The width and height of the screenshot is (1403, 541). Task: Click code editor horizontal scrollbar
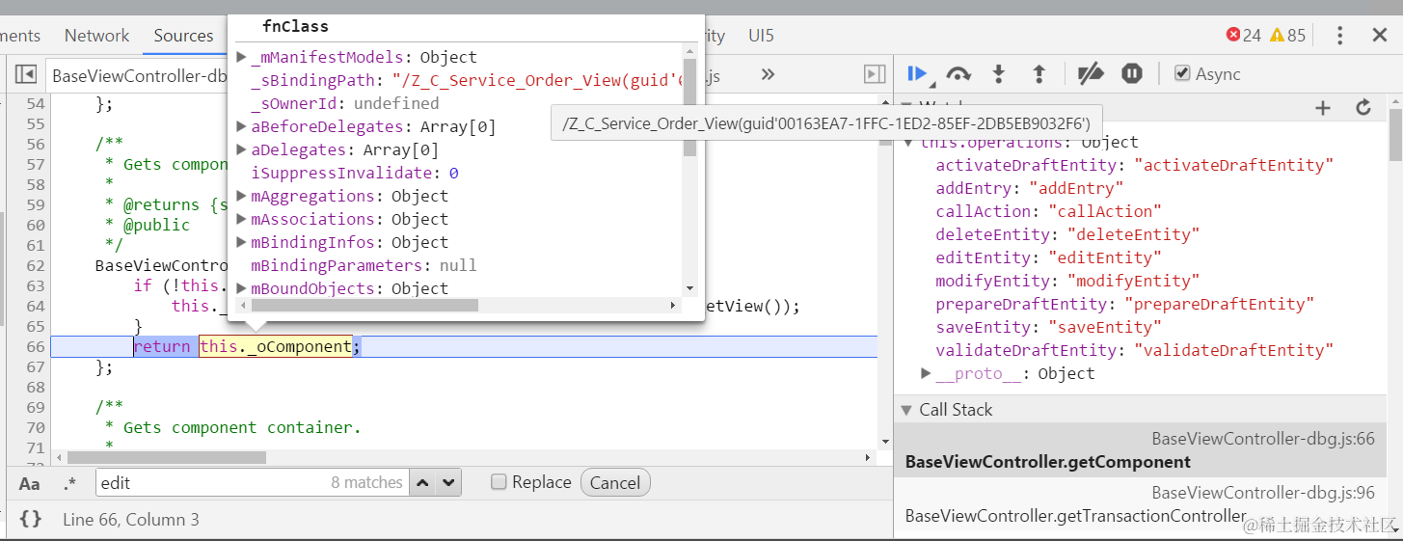point(166,457)
